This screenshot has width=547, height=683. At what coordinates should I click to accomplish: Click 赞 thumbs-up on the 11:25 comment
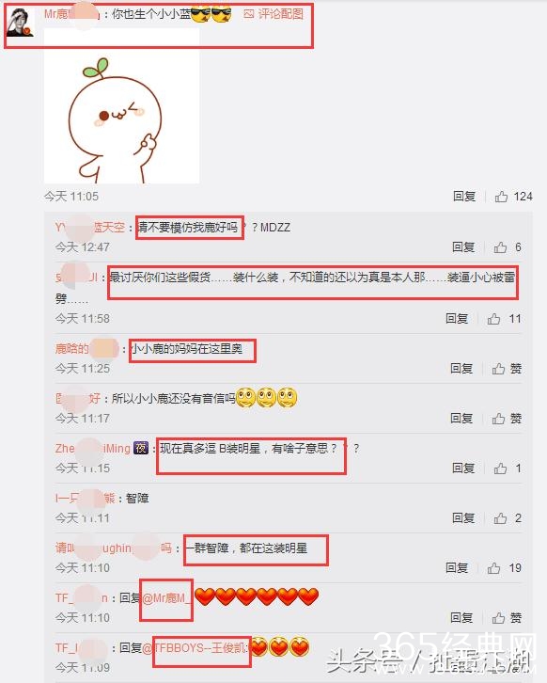pyautogui.click(x=499, y=369)
